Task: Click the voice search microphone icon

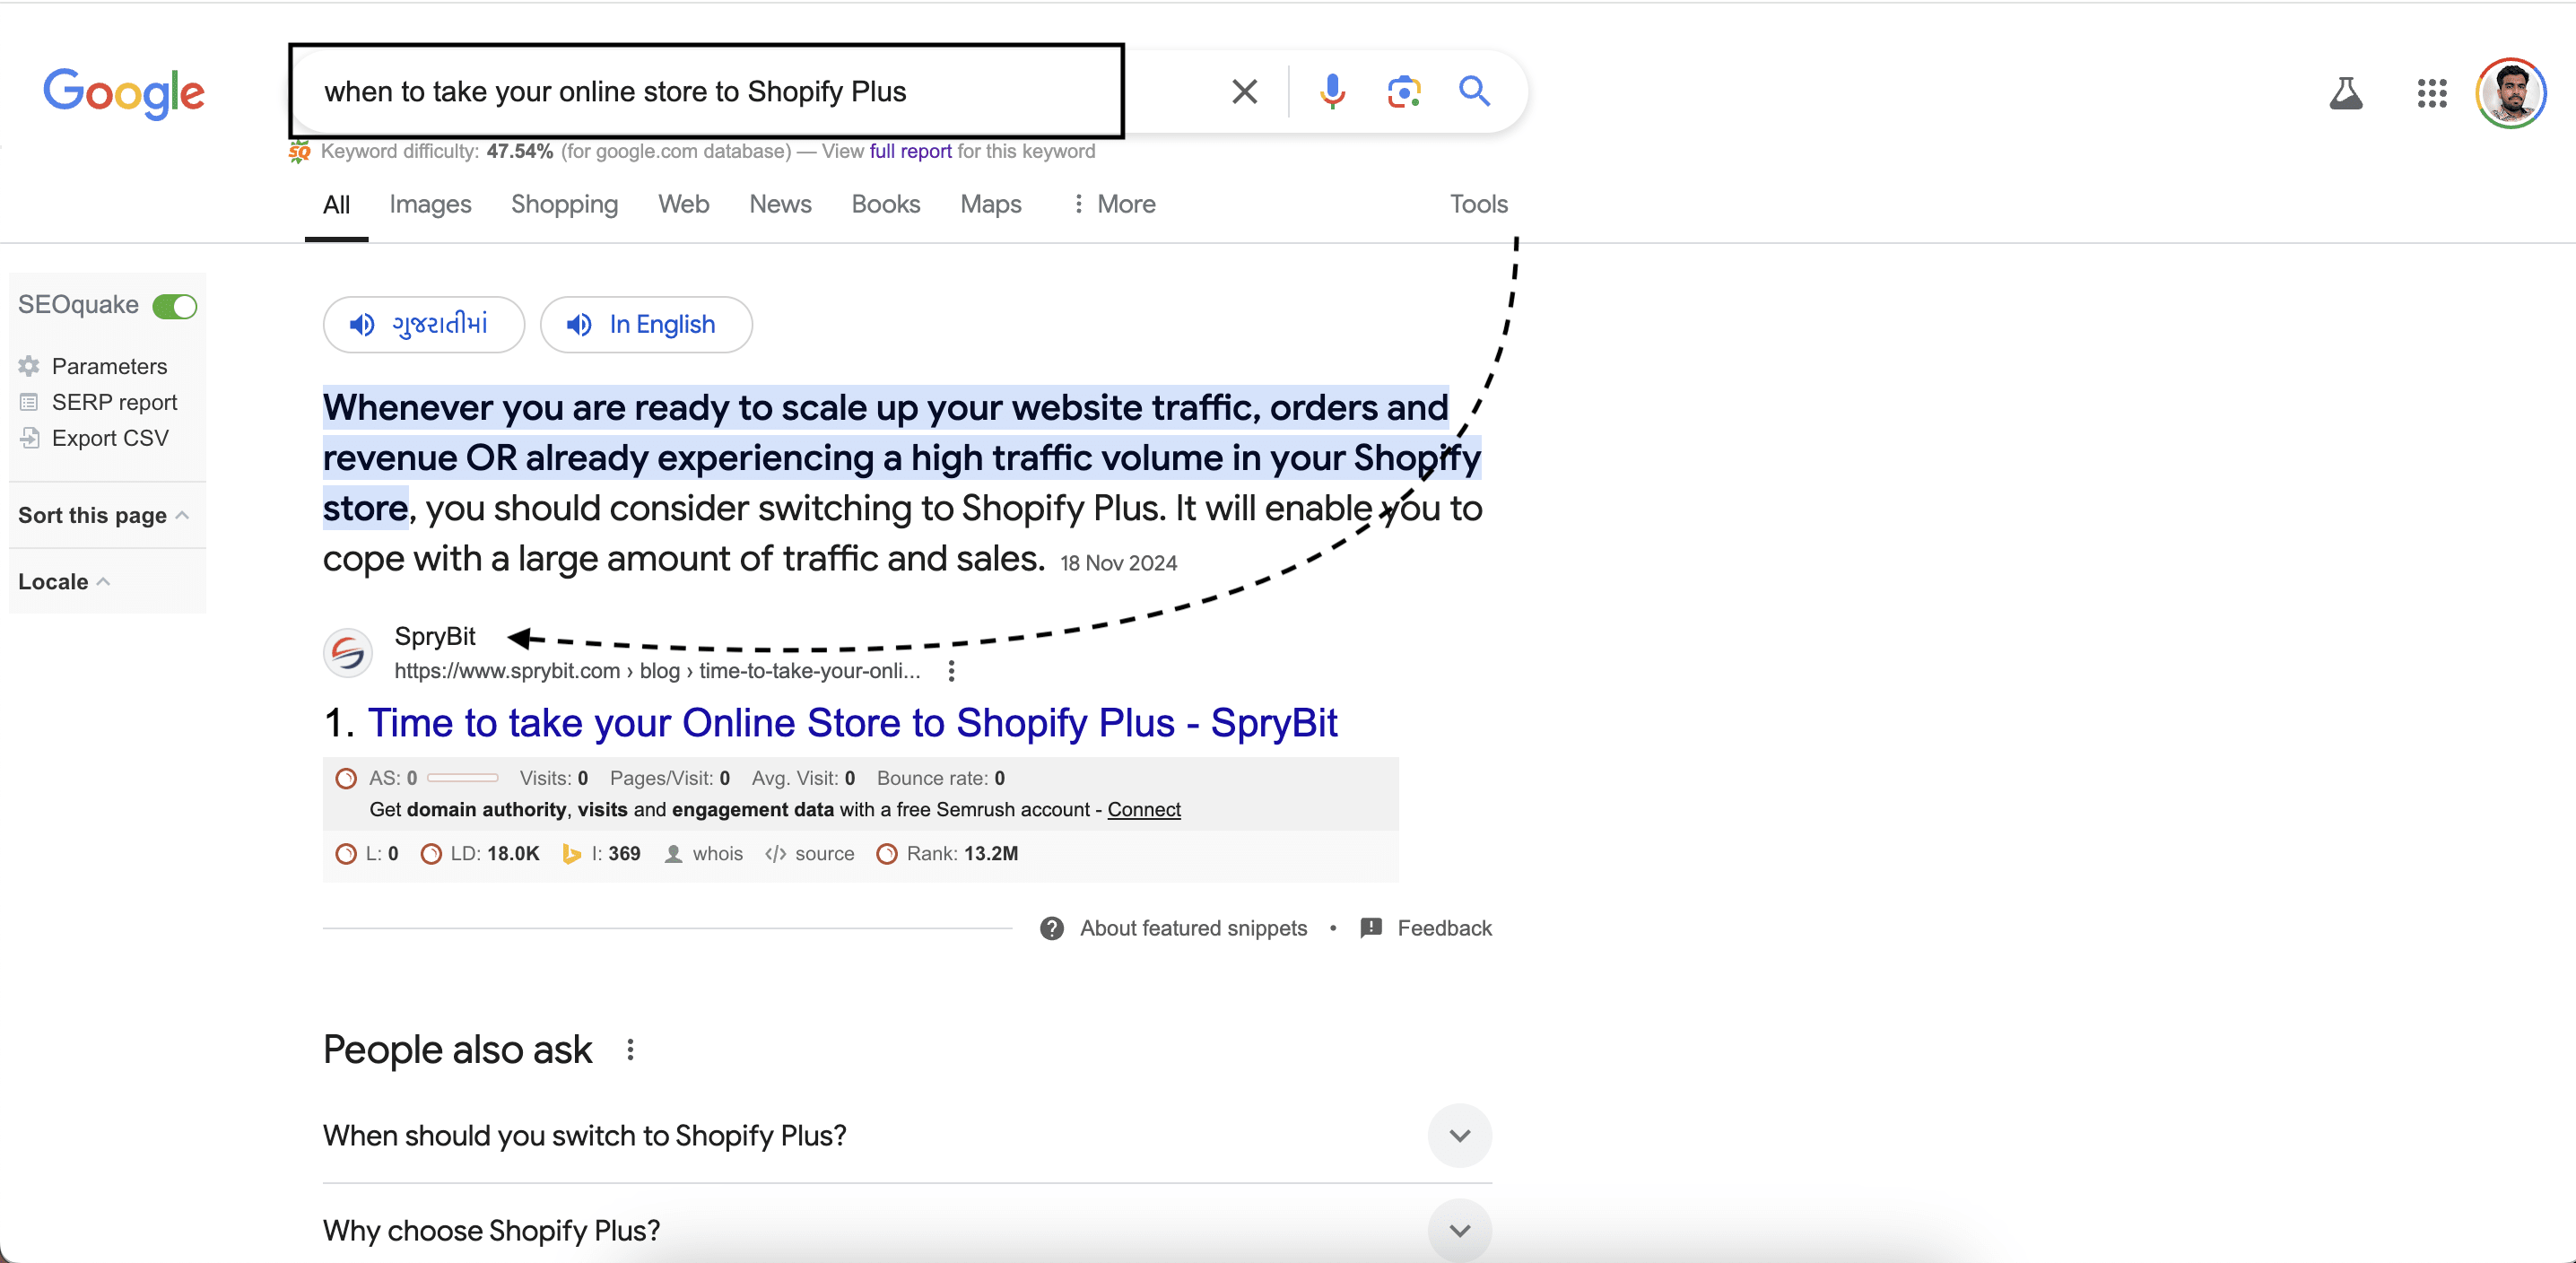Action: [x=1332, y=92]
